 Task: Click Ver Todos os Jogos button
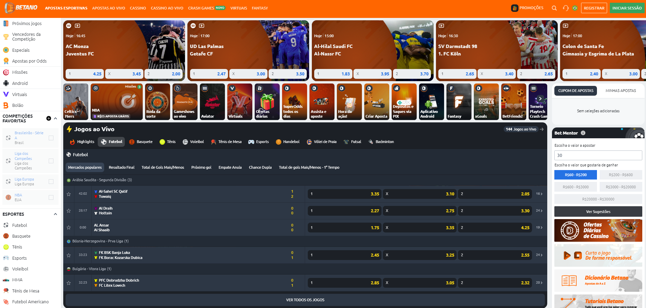tap(305, 300)
